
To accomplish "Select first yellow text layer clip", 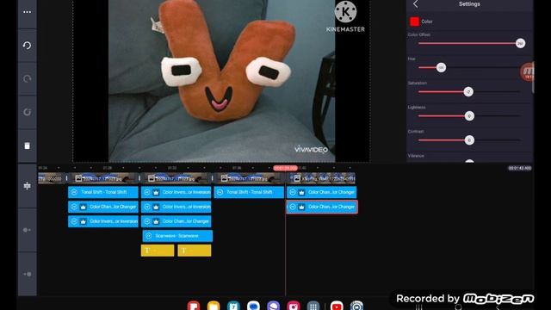I will (x=158, y=251).
